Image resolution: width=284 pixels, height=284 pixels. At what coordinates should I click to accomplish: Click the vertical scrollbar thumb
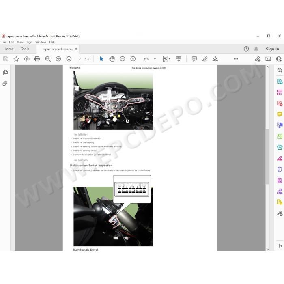tap(267, 157)
